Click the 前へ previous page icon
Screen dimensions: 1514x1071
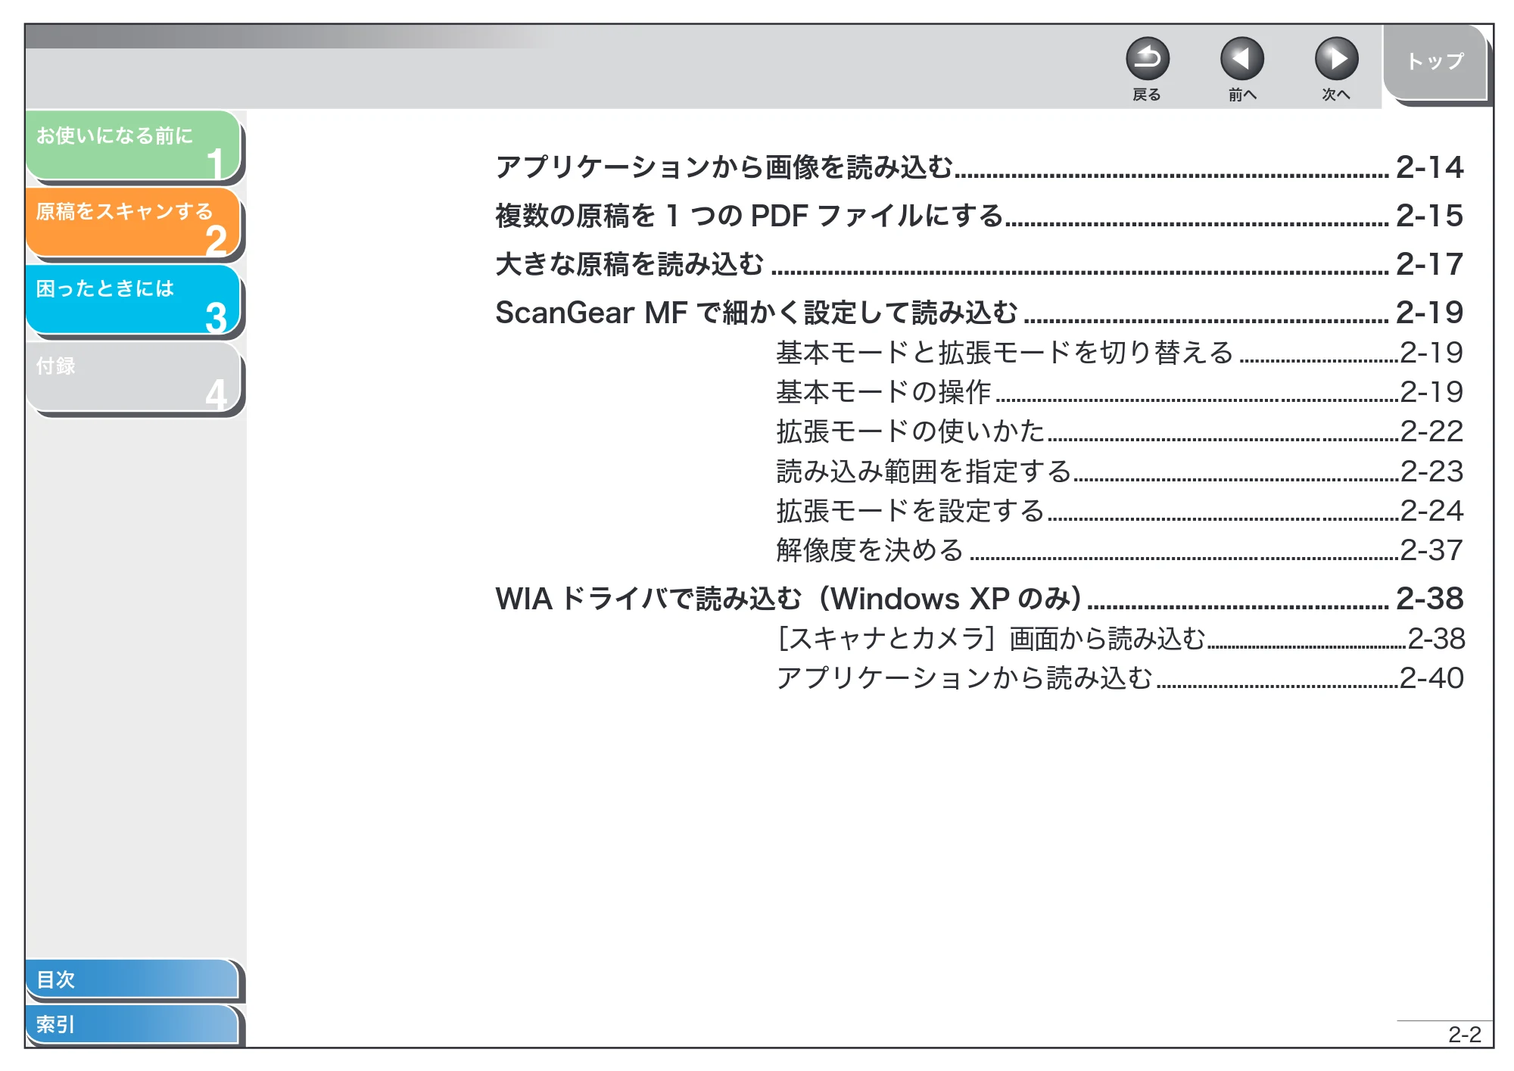1242,59
